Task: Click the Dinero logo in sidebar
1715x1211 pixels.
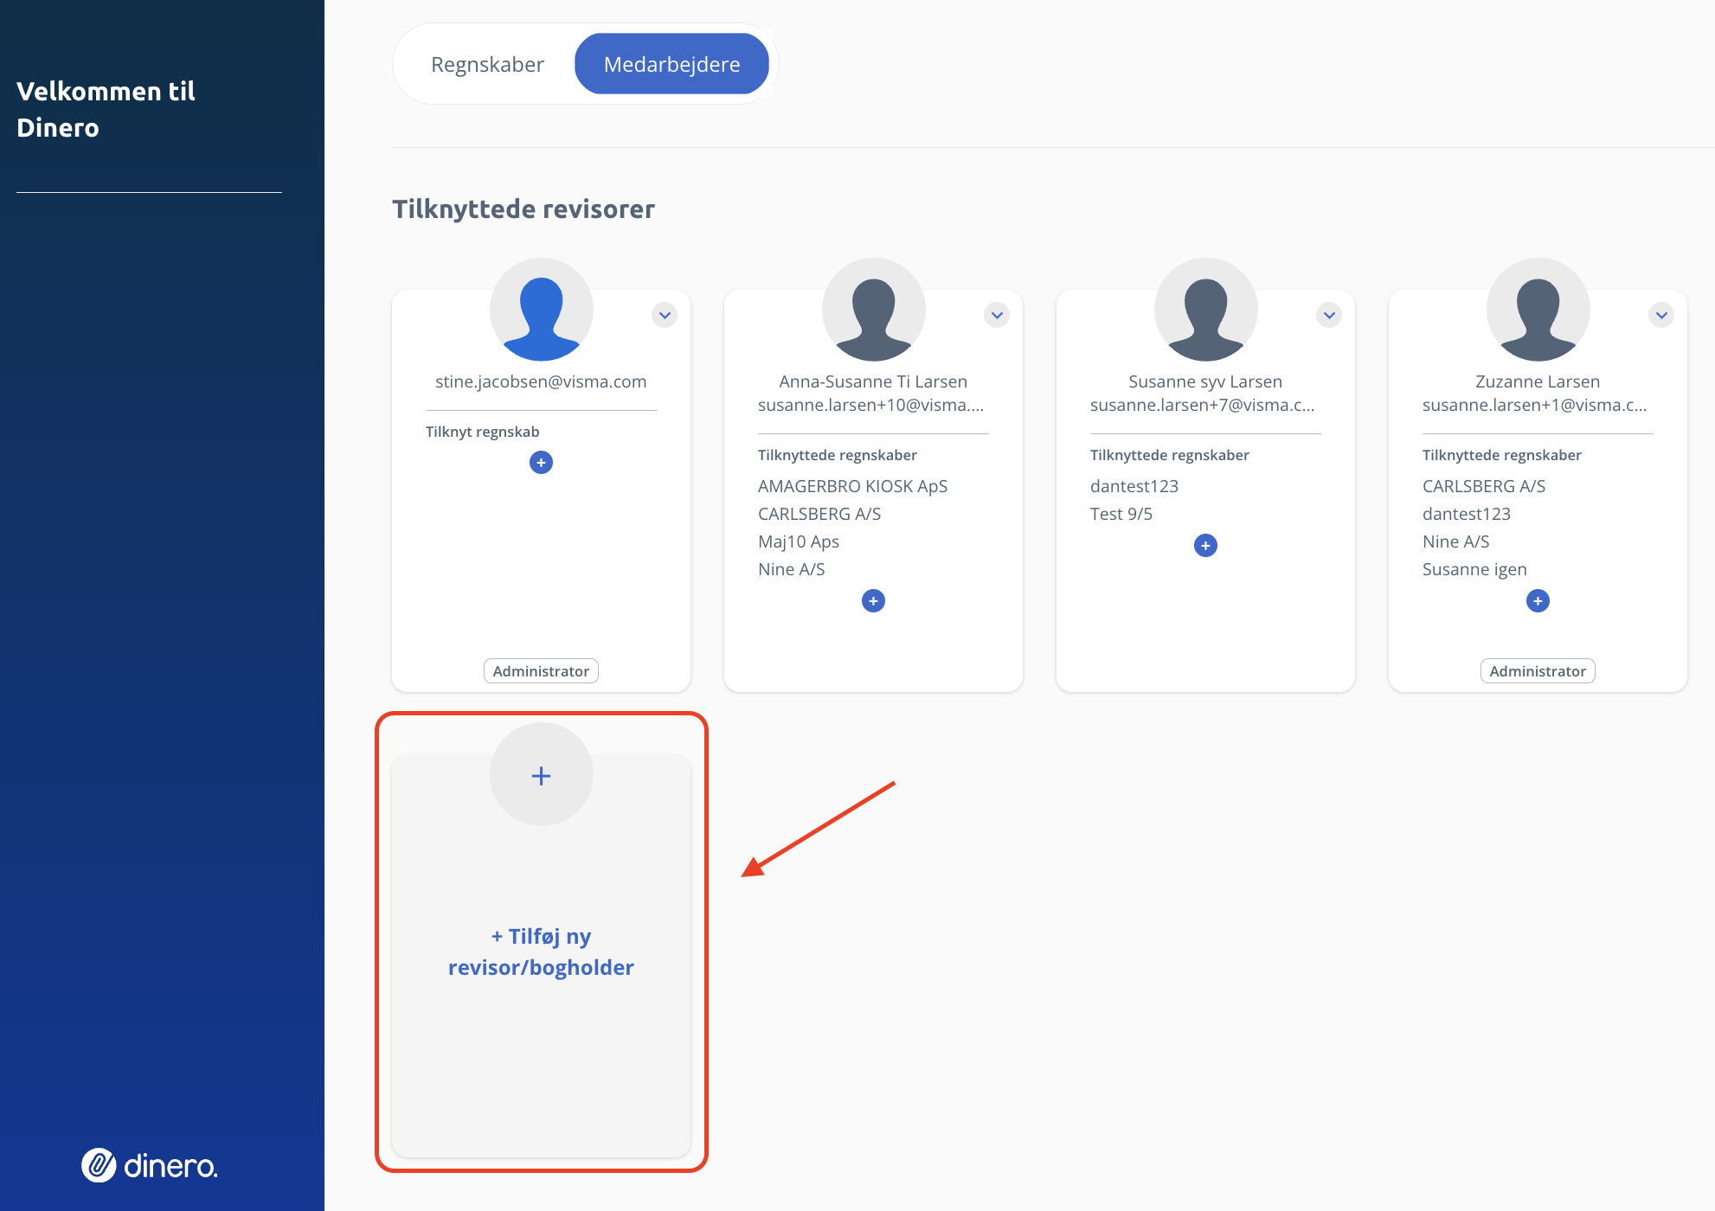Action: (149, 1166)
